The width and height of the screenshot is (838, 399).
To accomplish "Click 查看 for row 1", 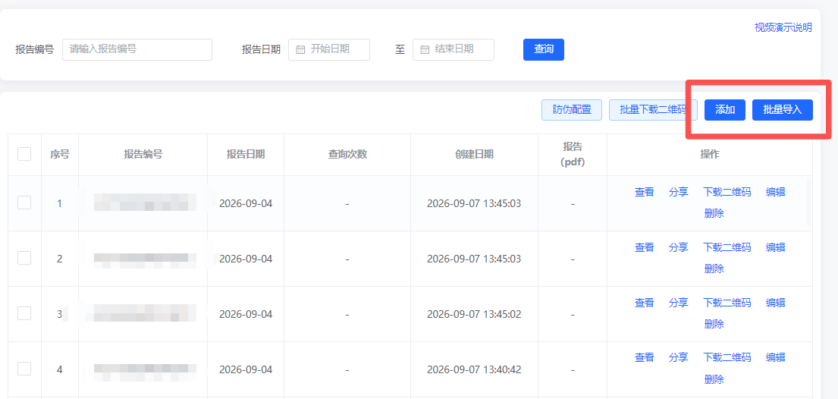I will [644, 192].
